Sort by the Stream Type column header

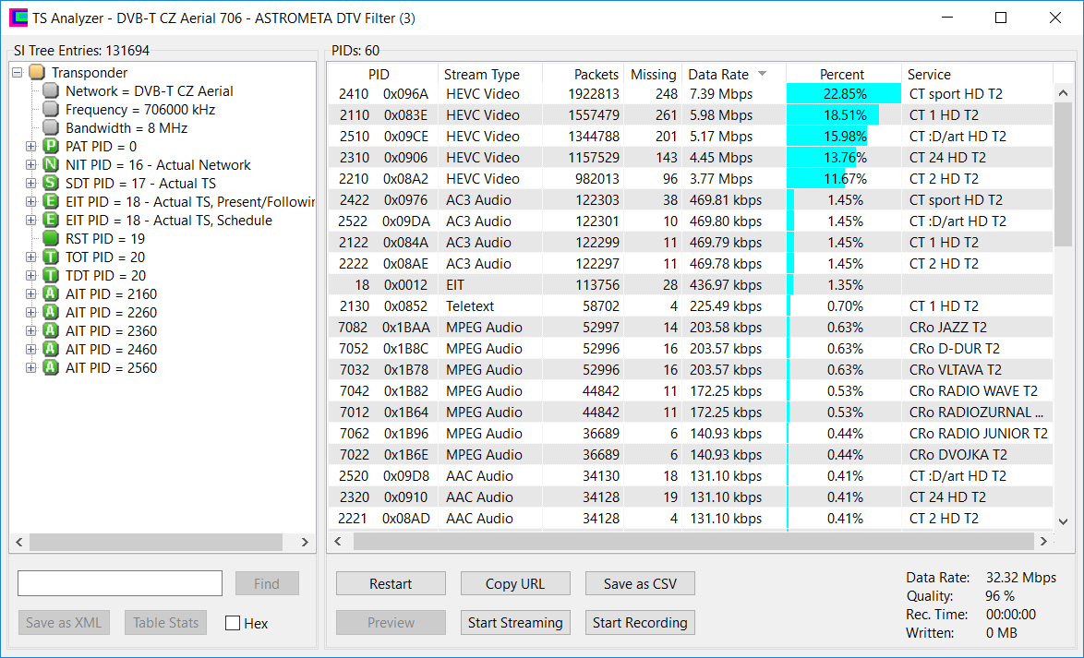click(x=481, y=75)
